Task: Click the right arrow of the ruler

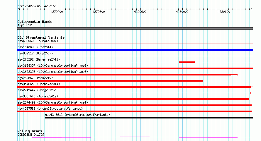Action: [x=252, y=9]
